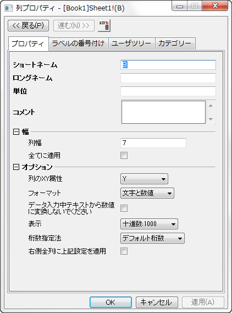Viewport: 232px width, 313px height.
Task: Open the ユーザツリー tab
Action: point(131,43)
